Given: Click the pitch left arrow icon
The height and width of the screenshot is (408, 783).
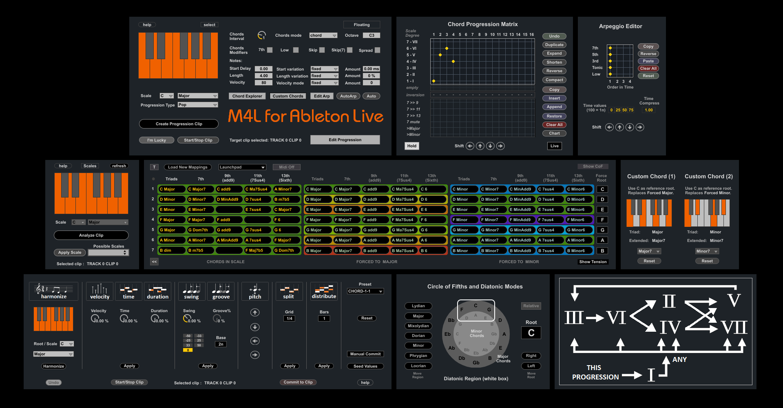Looking at the screenshot, I should point(255,341).
